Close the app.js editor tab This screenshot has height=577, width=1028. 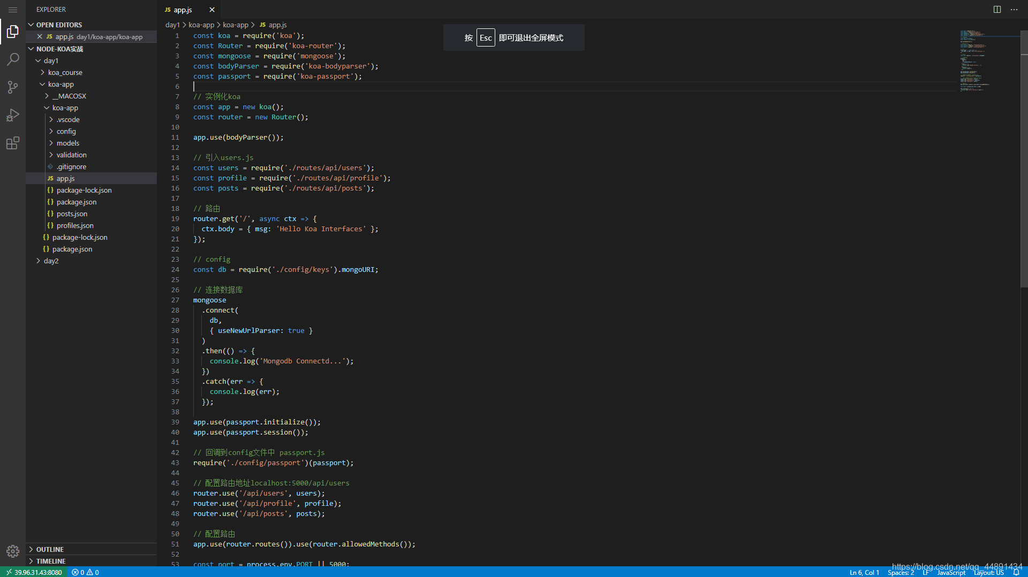click(212, 10)
